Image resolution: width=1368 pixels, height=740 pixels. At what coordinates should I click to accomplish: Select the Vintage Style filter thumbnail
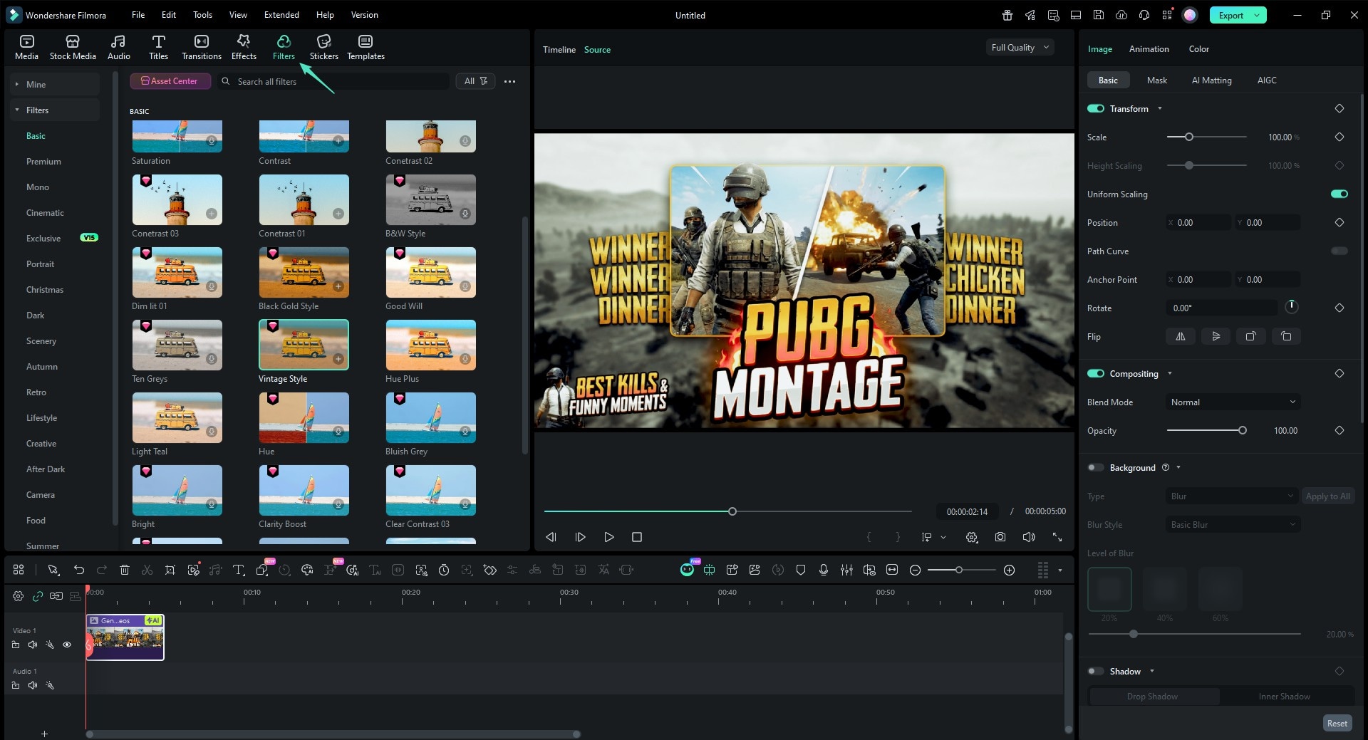point(304,345)
